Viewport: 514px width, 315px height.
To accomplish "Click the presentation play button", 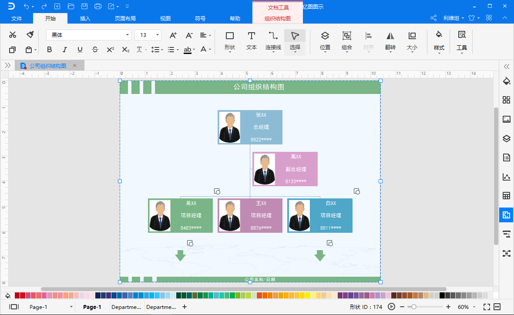I will 391,307.
